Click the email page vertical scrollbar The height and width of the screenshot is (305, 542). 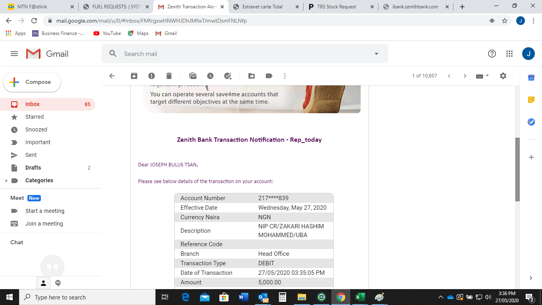click(x=517, y=169)
